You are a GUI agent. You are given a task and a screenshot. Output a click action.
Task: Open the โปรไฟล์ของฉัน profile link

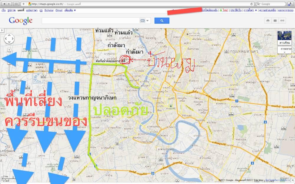(x=209, y=10)
